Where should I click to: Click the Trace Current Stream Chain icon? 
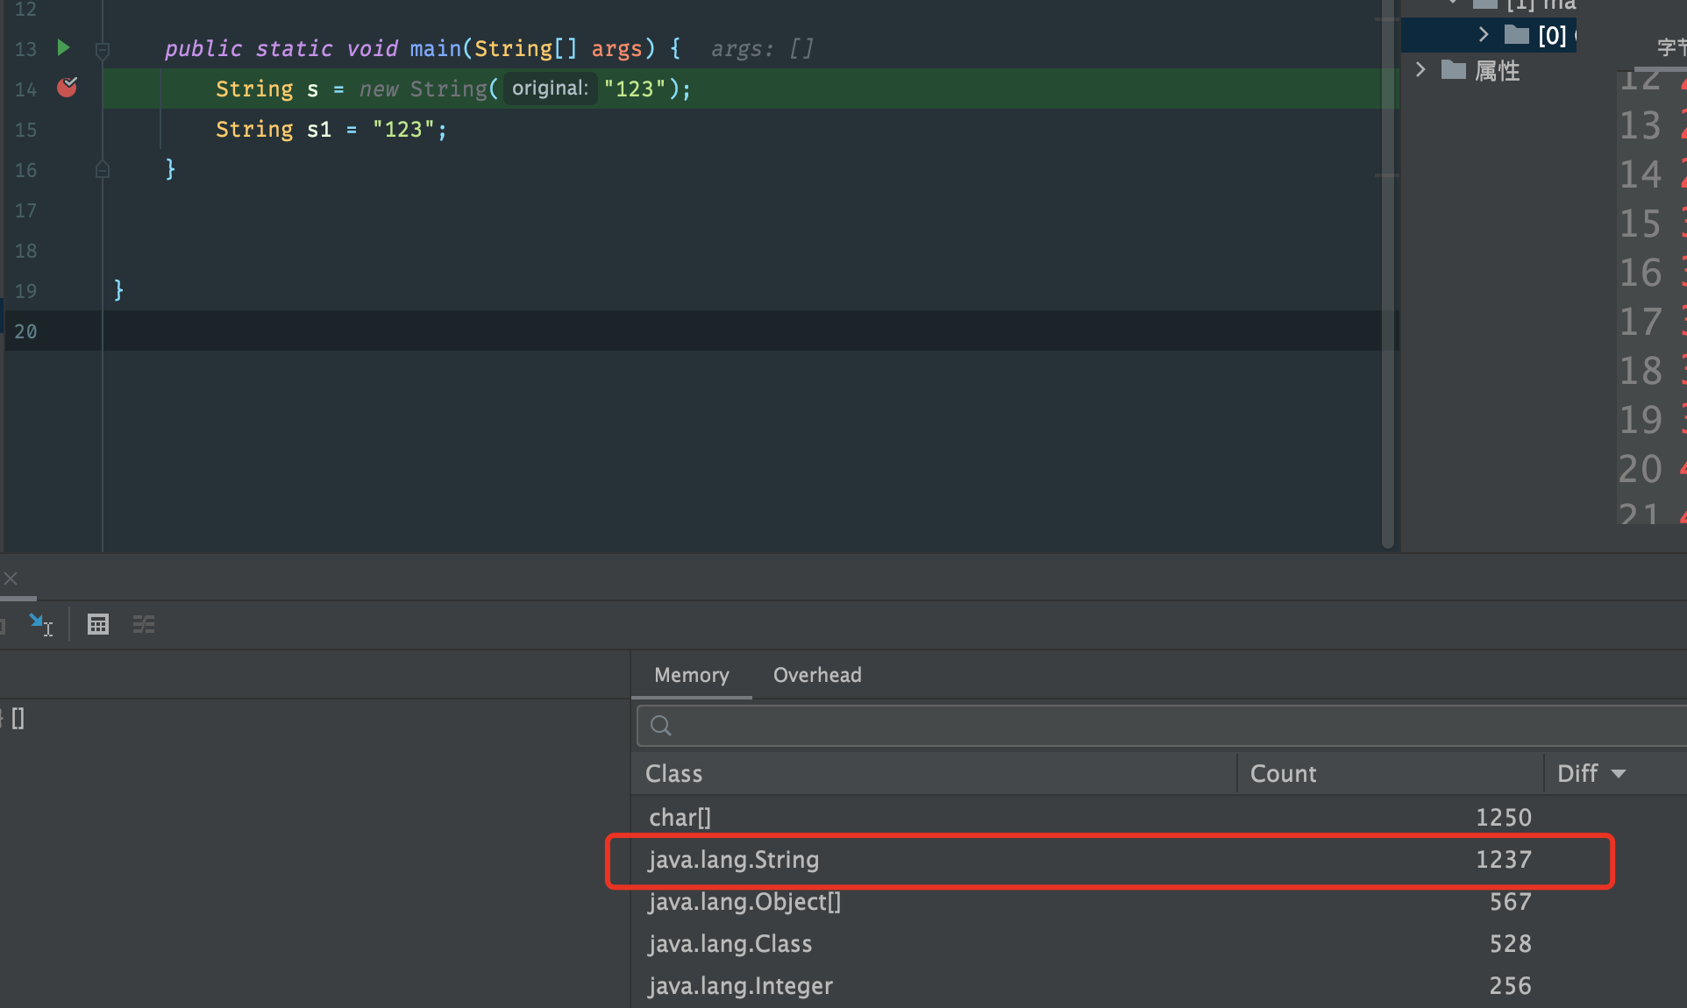pyautogui.click(x=144, y=624)
